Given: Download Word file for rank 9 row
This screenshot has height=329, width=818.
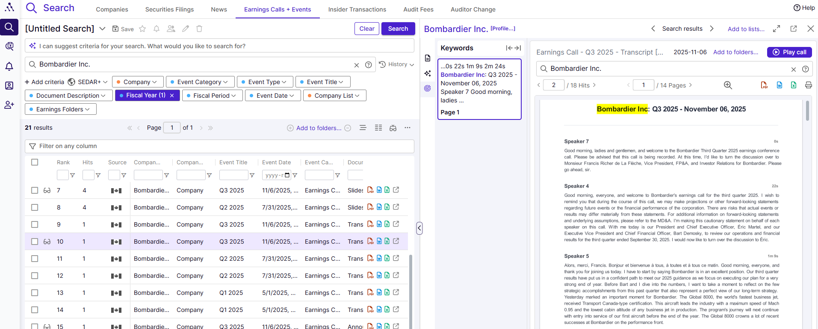Looking at the screenshot, I should (379, 224).
